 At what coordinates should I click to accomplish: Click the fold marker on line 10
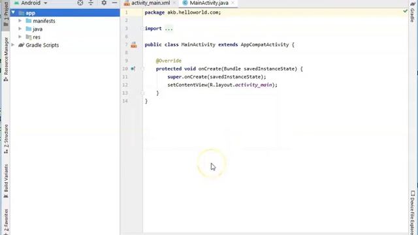pyautogui.click(x=142, y=69)
